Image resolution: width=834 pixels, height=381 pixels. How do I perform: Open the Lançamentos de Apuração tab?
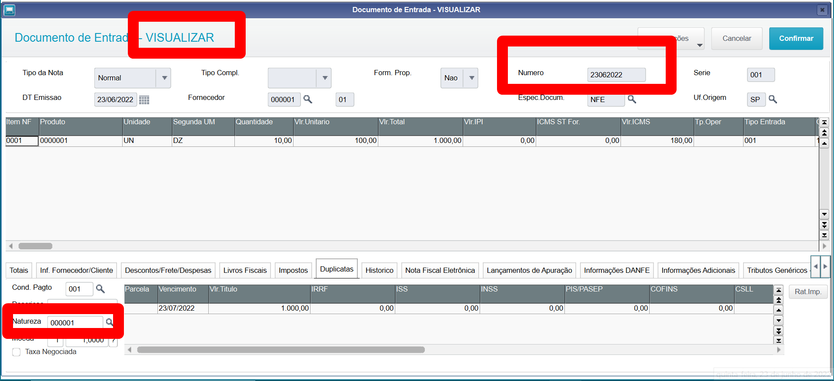coord(530,270)
